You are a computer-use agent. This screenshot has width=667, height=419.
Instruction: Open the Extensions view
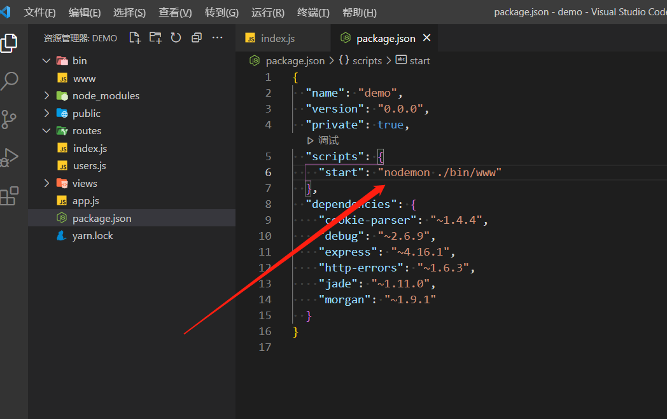point(9,196)
